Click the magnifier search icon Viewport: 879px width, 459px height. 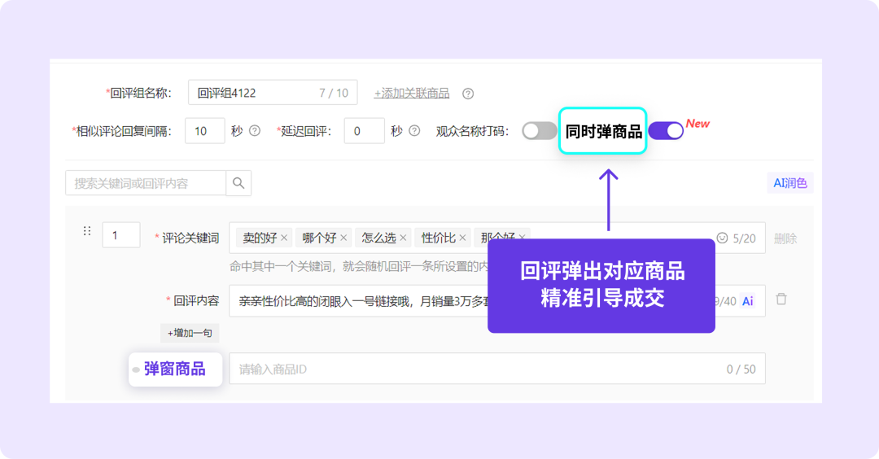[238, 182]
